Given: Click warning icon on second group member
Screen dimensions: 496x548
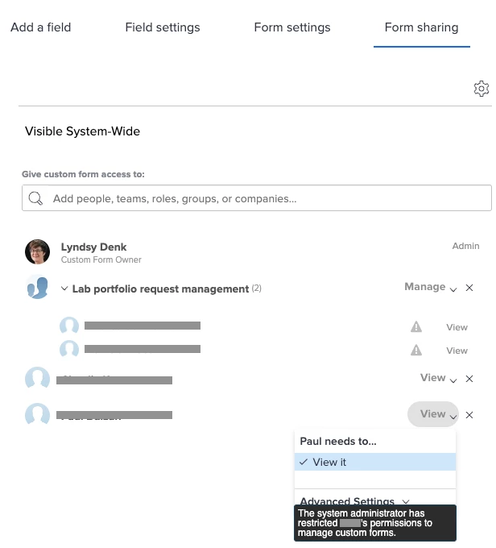Looking at the screenshot, I should (x=416, y=350).
